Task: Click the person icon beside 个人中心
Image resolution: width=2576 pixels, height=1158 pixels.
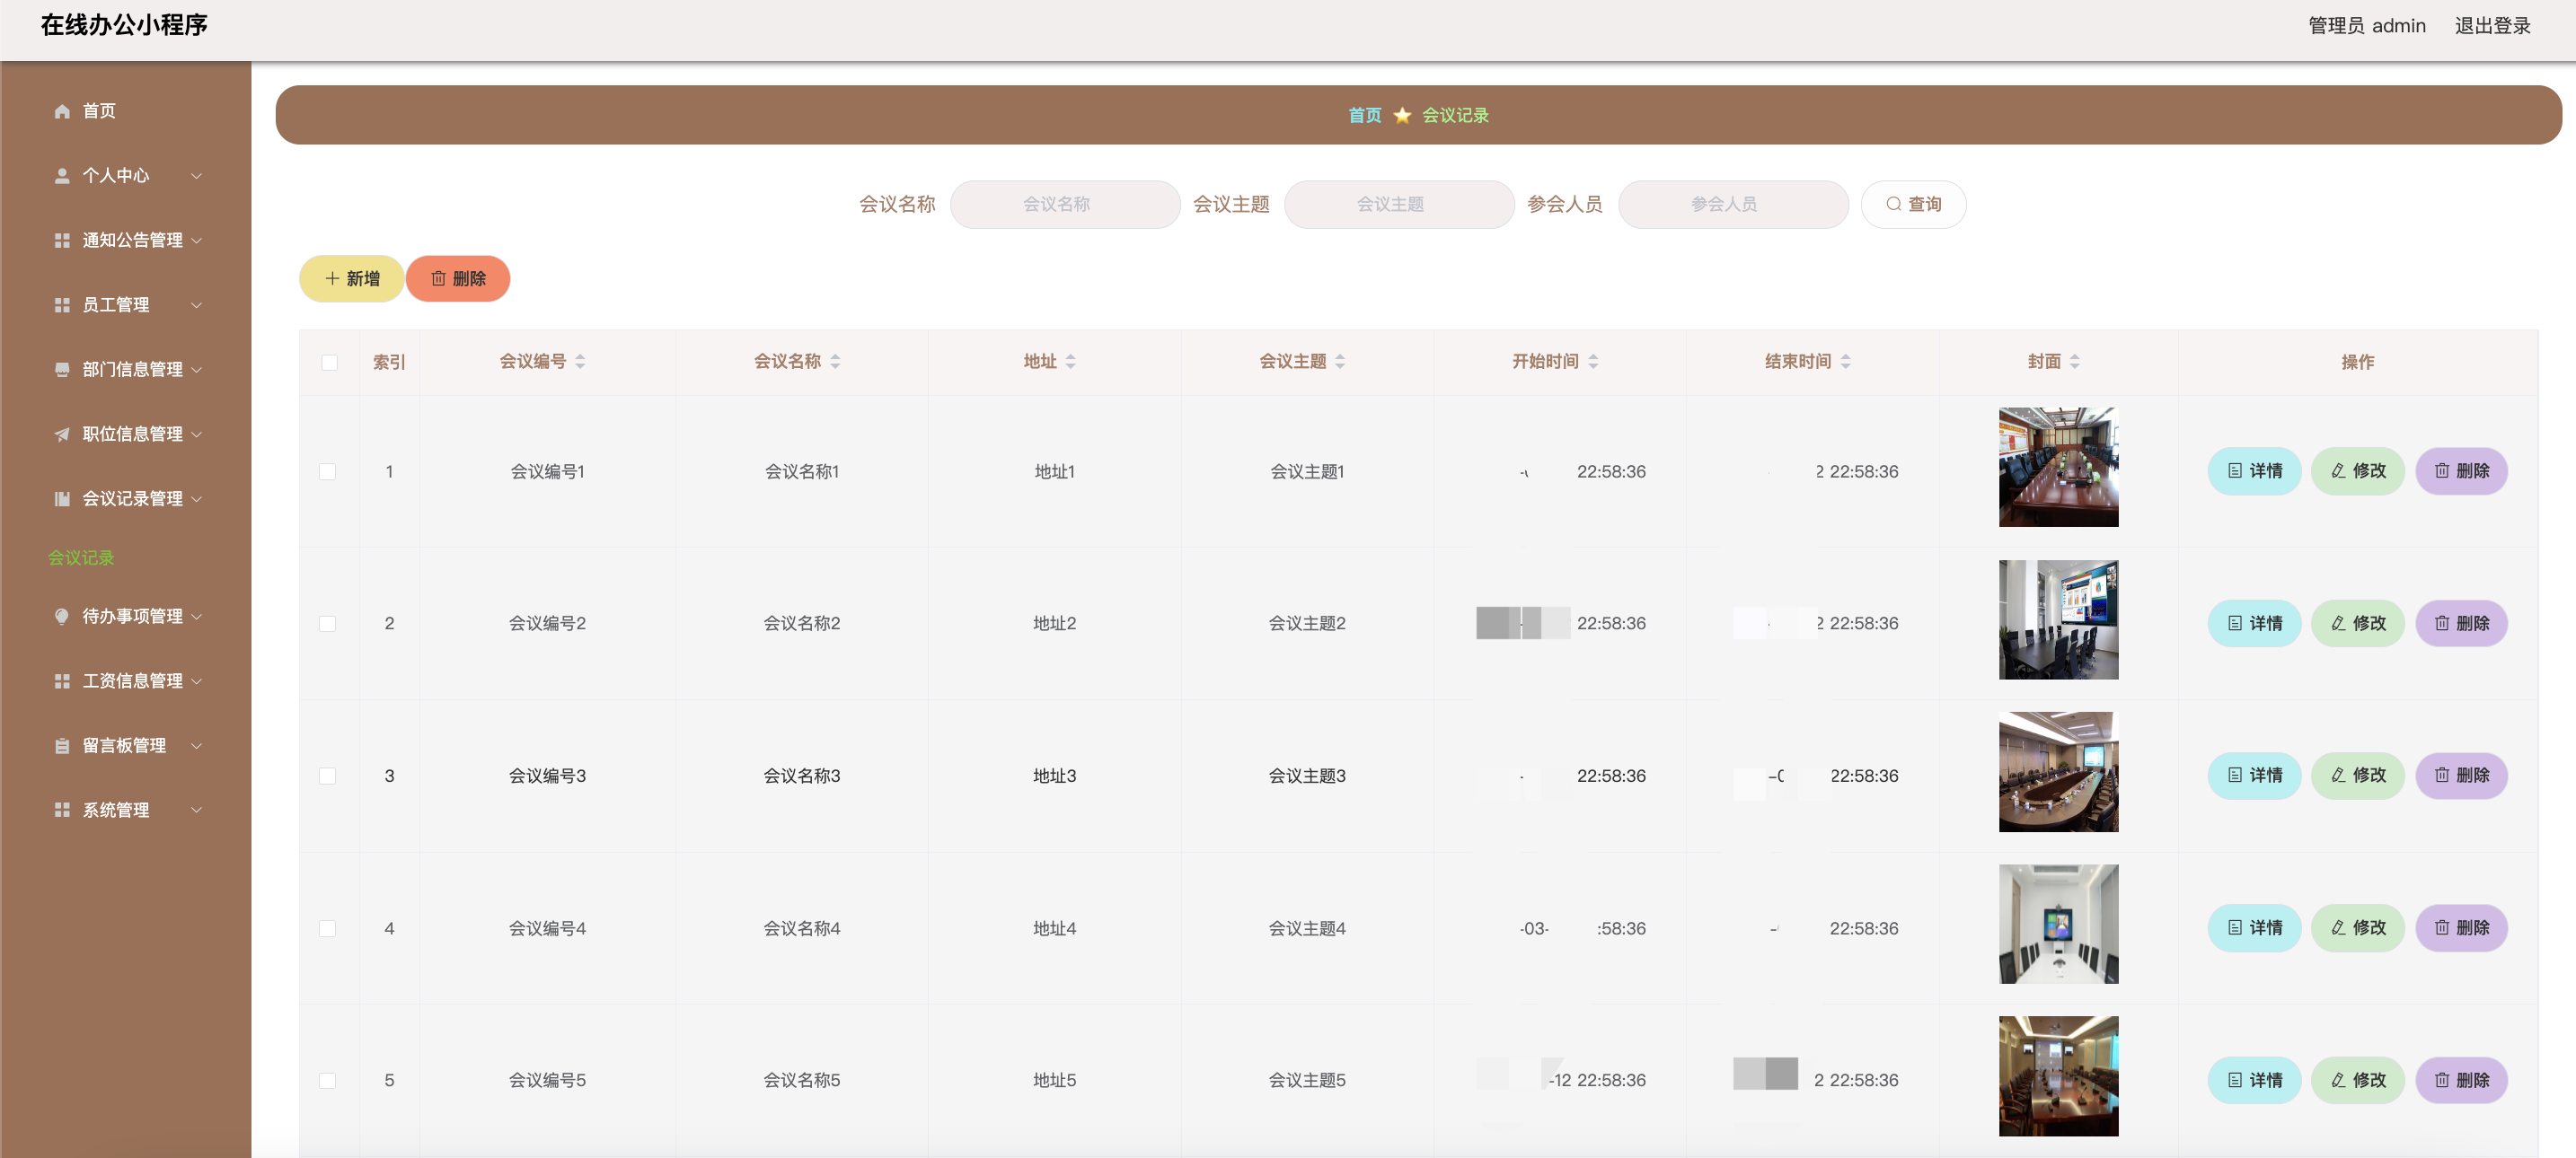Action: point(62,176)
